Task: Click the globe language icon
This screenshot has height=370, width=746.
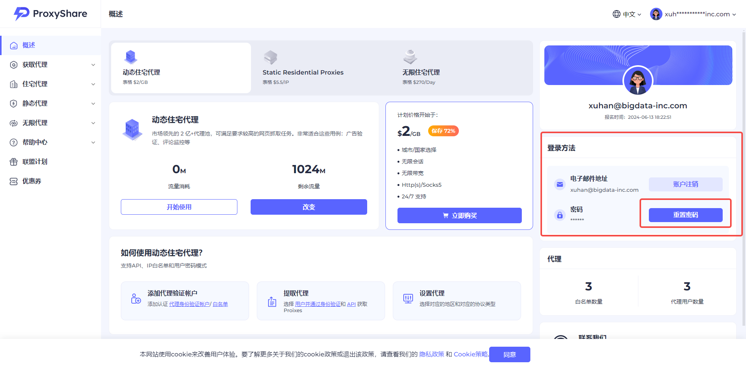Action: (x=617, y=14)
